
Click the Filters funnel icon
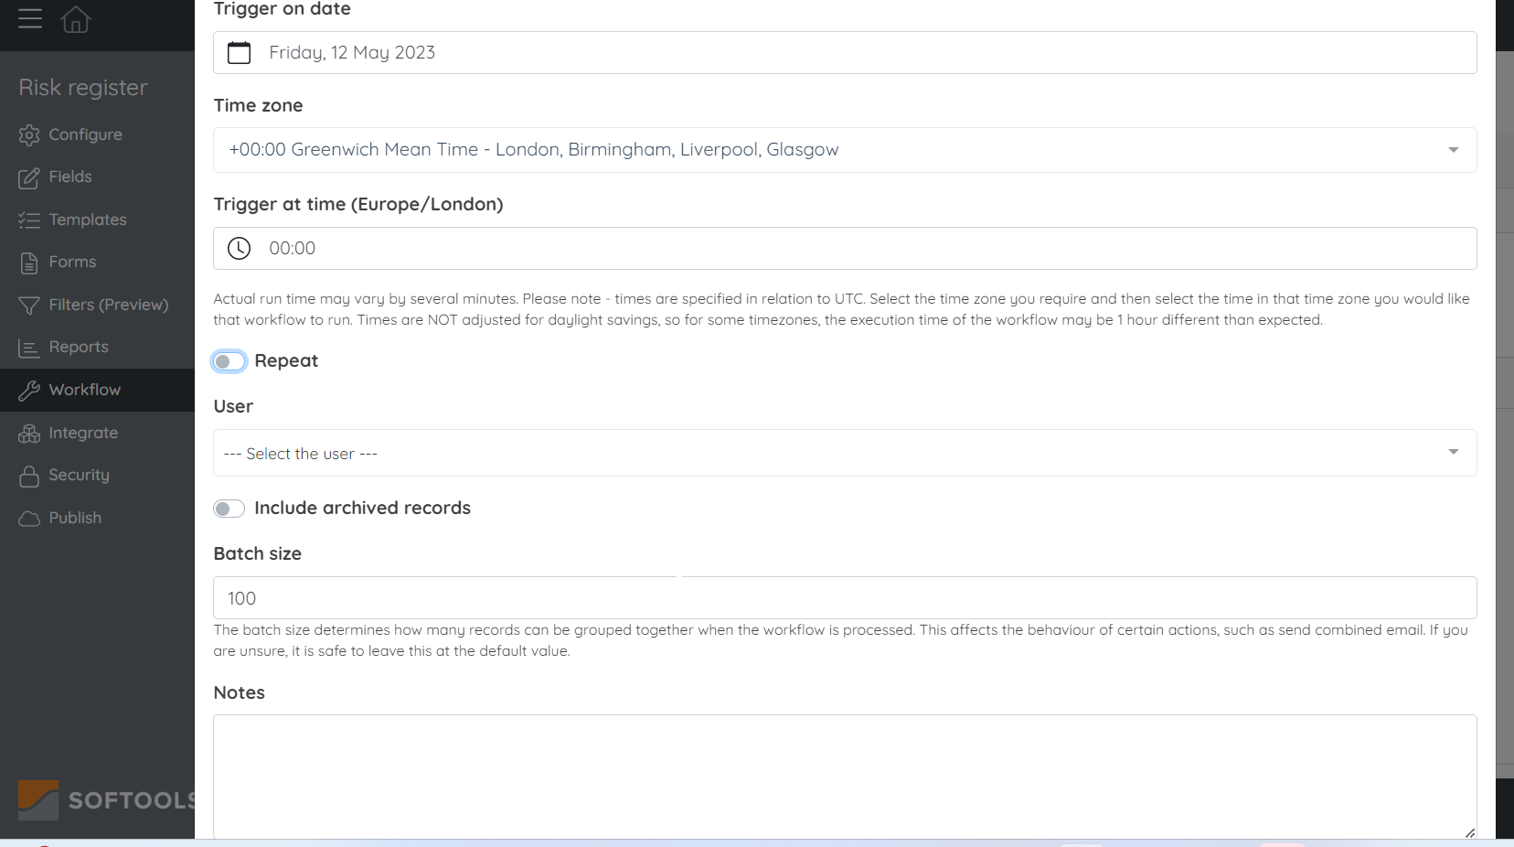click(29, 306)
